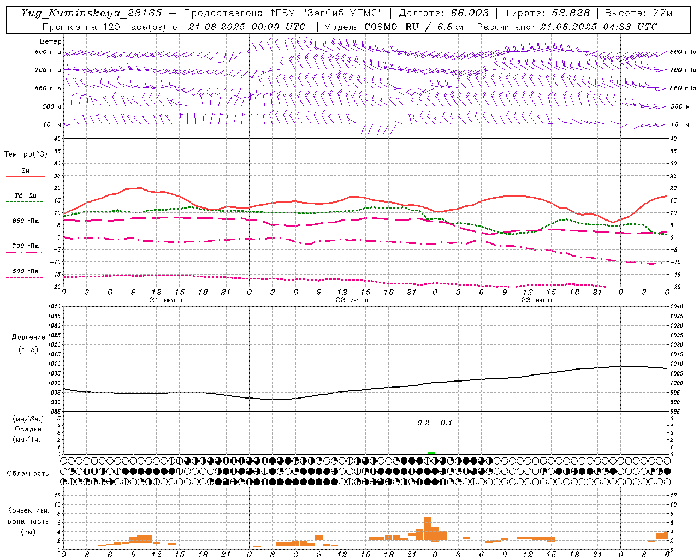Click the green precipitation bar
Screen dimensions: 699x559
431,453
